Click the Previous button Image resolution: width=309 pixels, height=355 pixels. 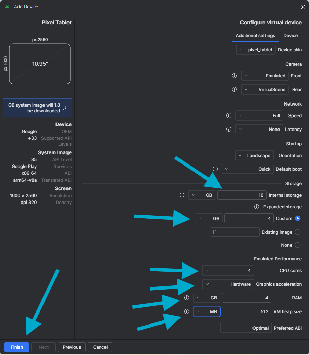[72, 347]
